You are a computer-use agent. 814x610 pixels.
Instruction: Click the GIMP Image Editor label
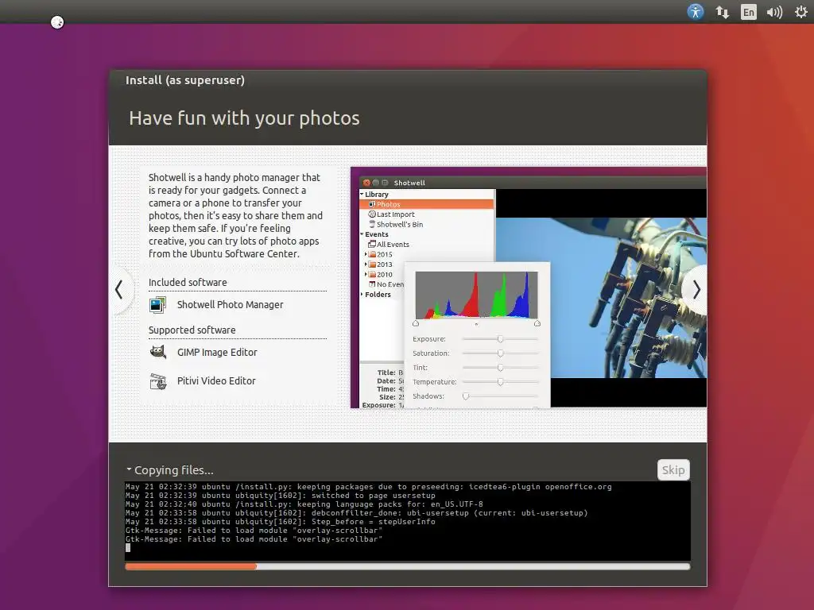pos(217,352)
